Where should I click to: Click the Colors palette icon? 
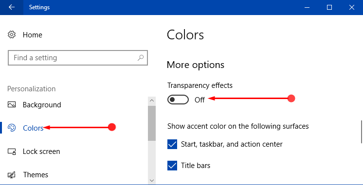click(12, 128)
